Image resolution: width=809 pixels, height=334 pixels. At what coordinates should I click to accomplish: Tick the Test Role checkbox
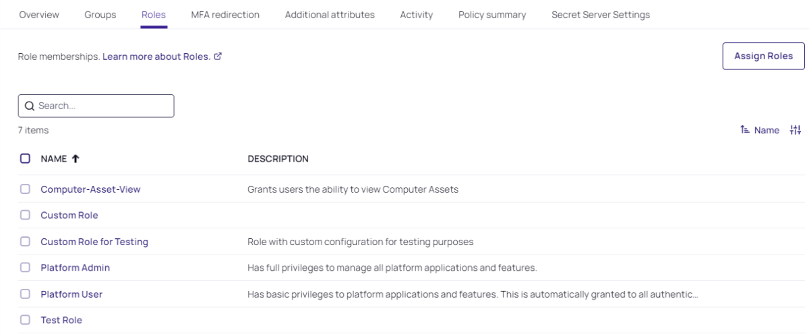tap(25, 320)
